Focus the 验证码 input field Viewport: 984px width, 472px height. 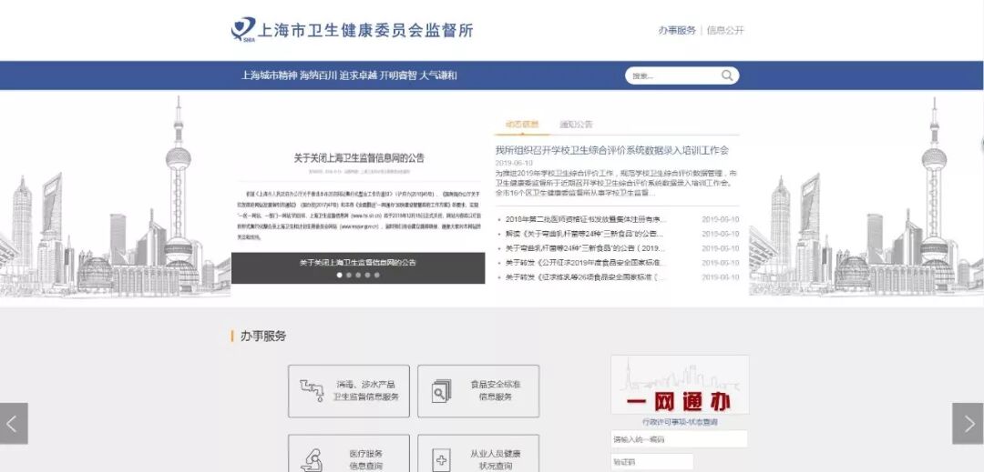coord(652,462)
